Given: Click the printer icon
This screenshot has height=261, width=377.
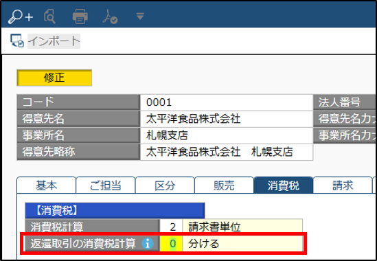Looking at the screenshot, I should 80,16.
